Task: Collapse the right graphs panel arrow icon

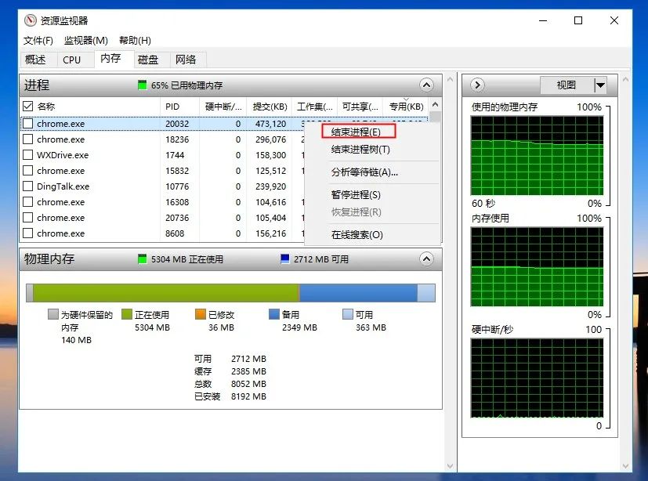Action: 477,85
